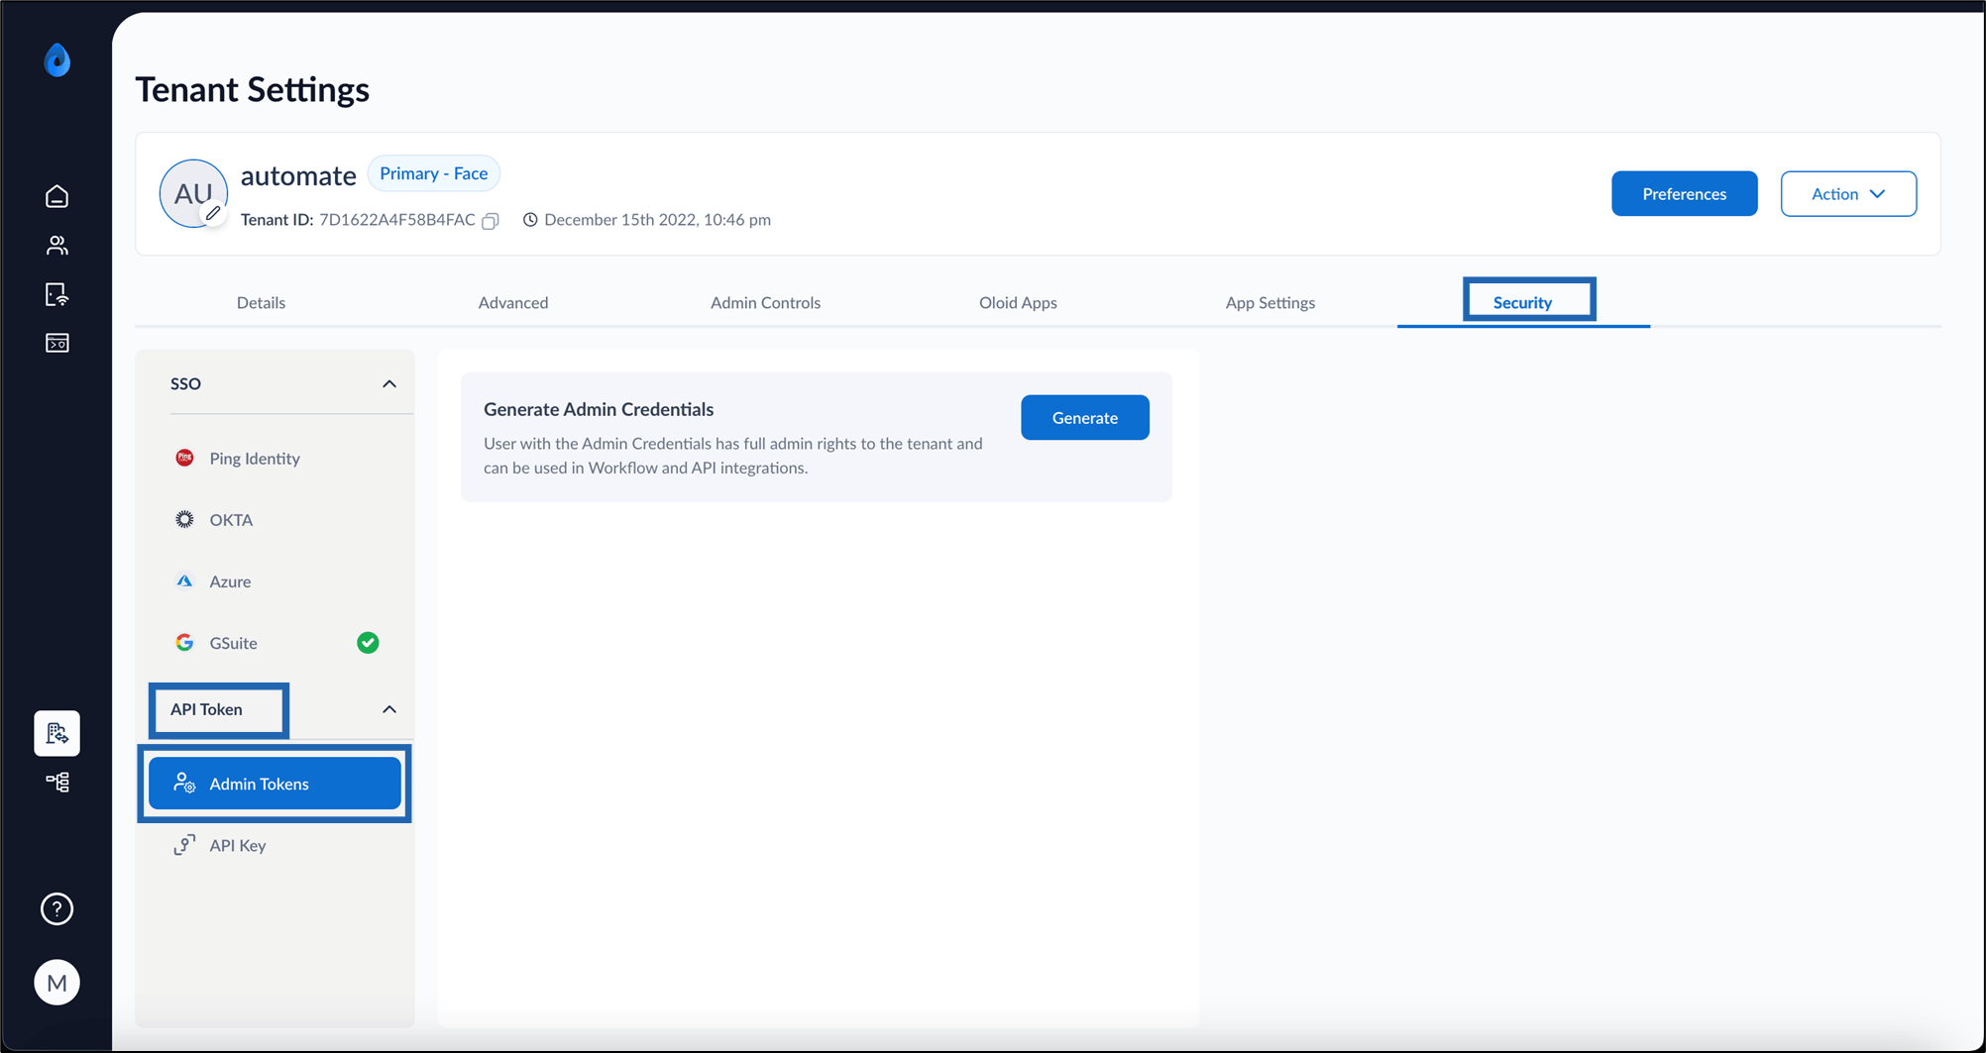The height and width of the screenshot is (1053, 1986).
Task: Open the M user profile avatar
Action: pyautogui.click(x=56, y=983)
